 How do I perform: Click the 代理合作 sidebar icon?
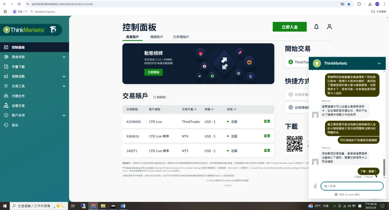tap(6, 96)
